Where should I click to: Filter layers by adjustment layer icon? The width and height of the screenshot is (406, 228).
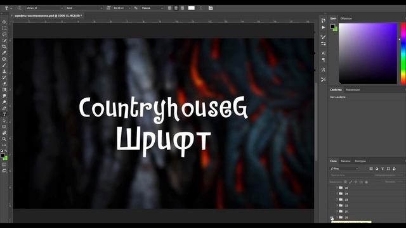click(x=377, y=169)
